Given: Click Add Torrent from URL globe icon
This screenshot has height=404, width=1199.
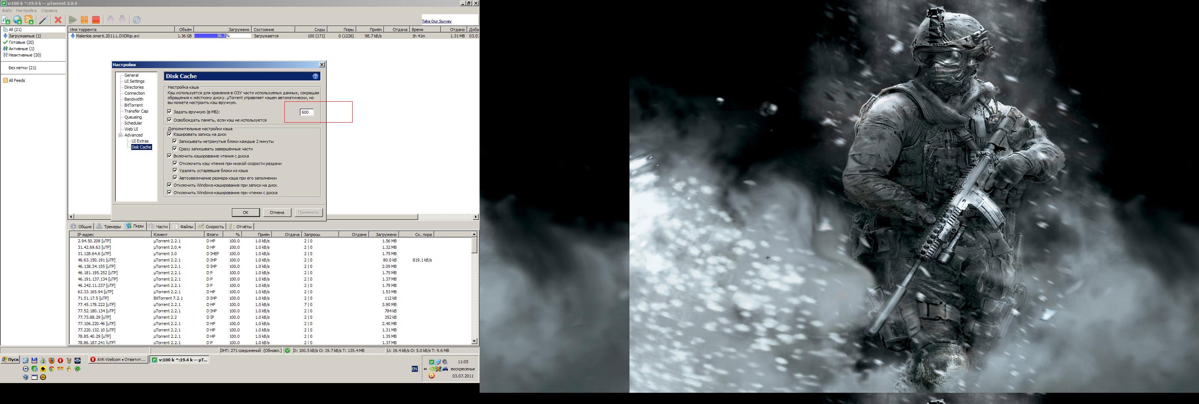Looking at the screenshot, I should [17, 19].
